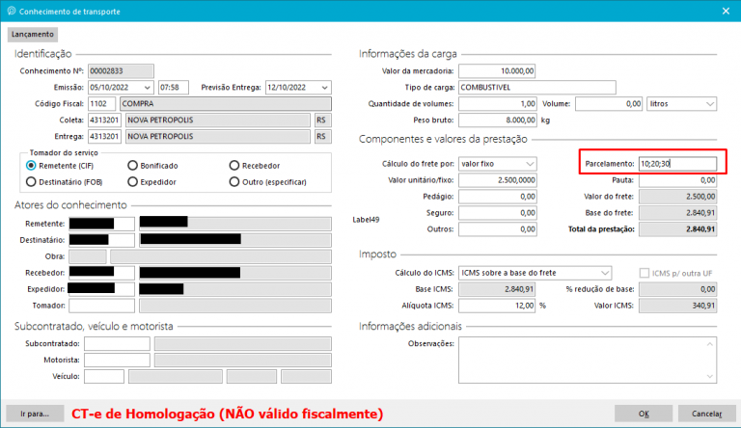Click the Coleta city code field
This screenshot has width=741, height=428.
coord(104,120)
